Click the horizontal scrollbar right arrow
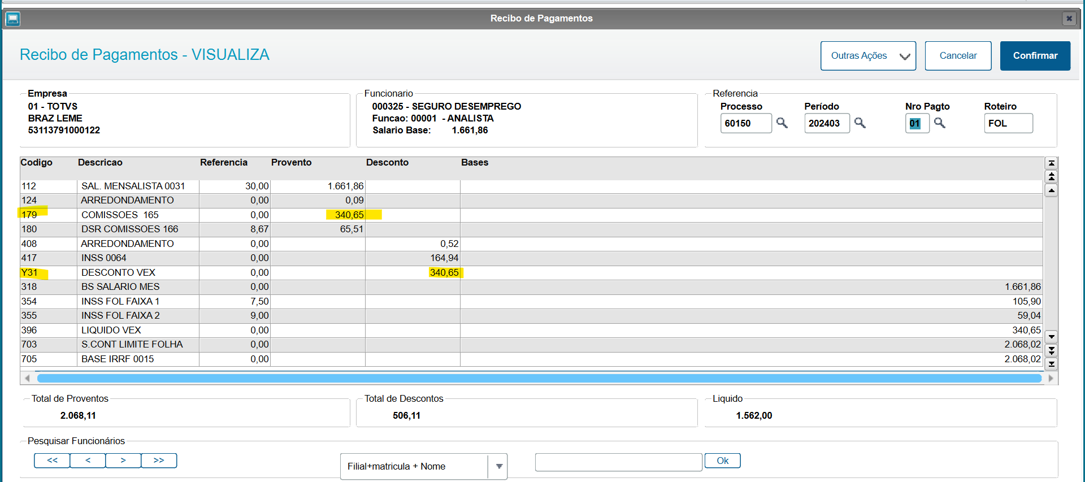The image size is (1085, 482). pyautogui.click(x=1051, y=378)
